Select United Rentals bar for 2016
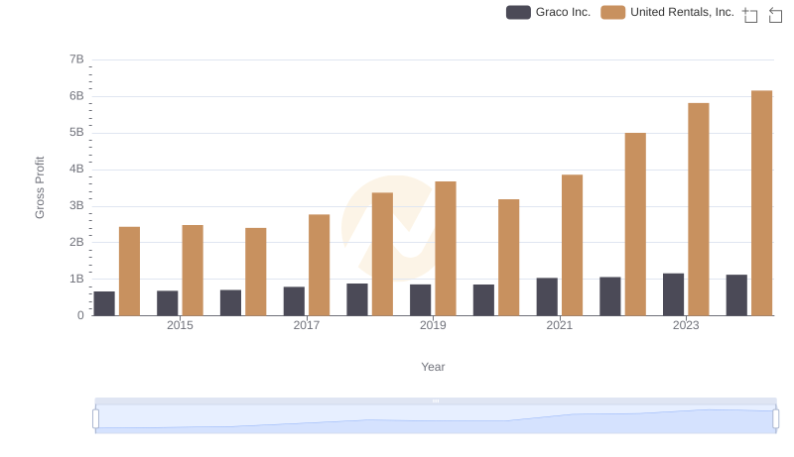Viewport: 794px width, 457px height. point(256,272)
